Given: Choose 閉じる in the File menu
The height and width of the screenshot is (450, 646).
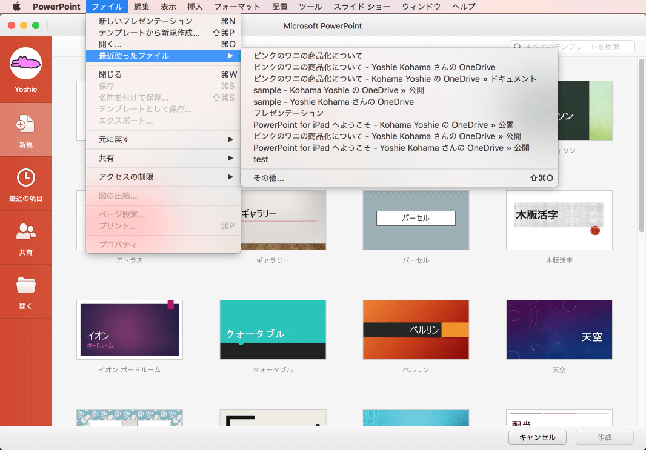Looking at the screenshot, I should (x=163, y=74).
